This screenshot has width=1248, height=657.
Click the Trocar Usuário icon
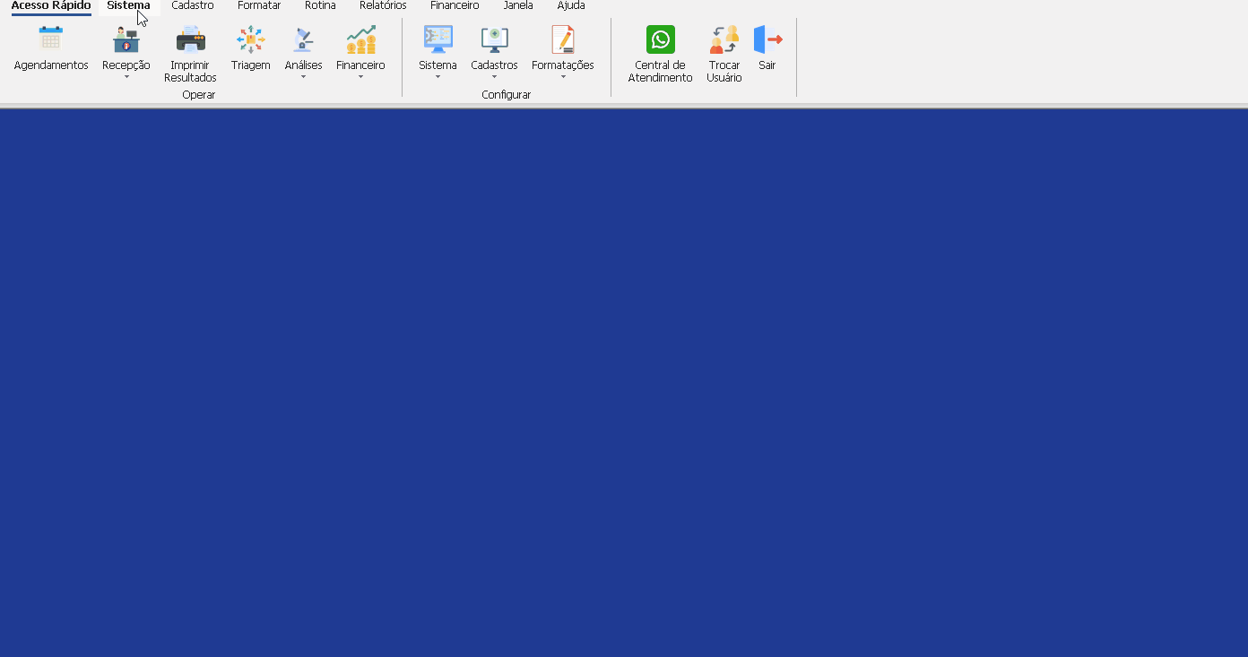724,39
